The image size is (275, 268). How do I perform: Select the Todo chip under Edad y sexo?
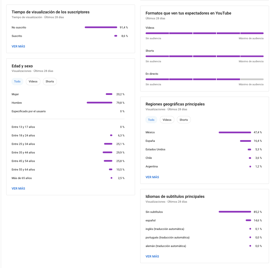click(x=17, y=82)
